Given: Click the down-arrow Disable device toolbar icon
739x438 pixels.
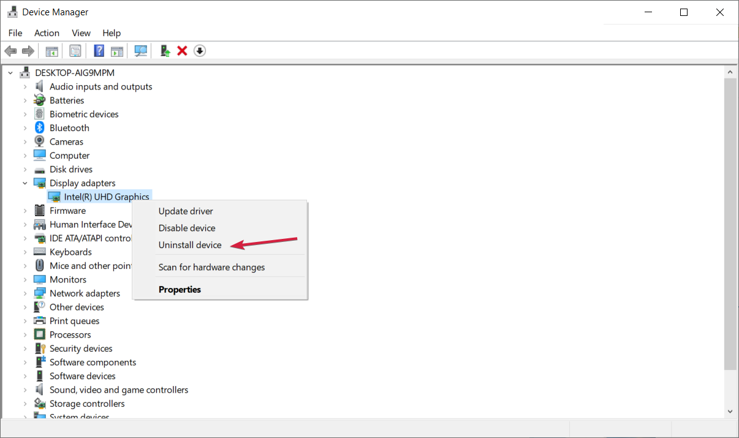Looking at the screenshot, I should point(200,51).
